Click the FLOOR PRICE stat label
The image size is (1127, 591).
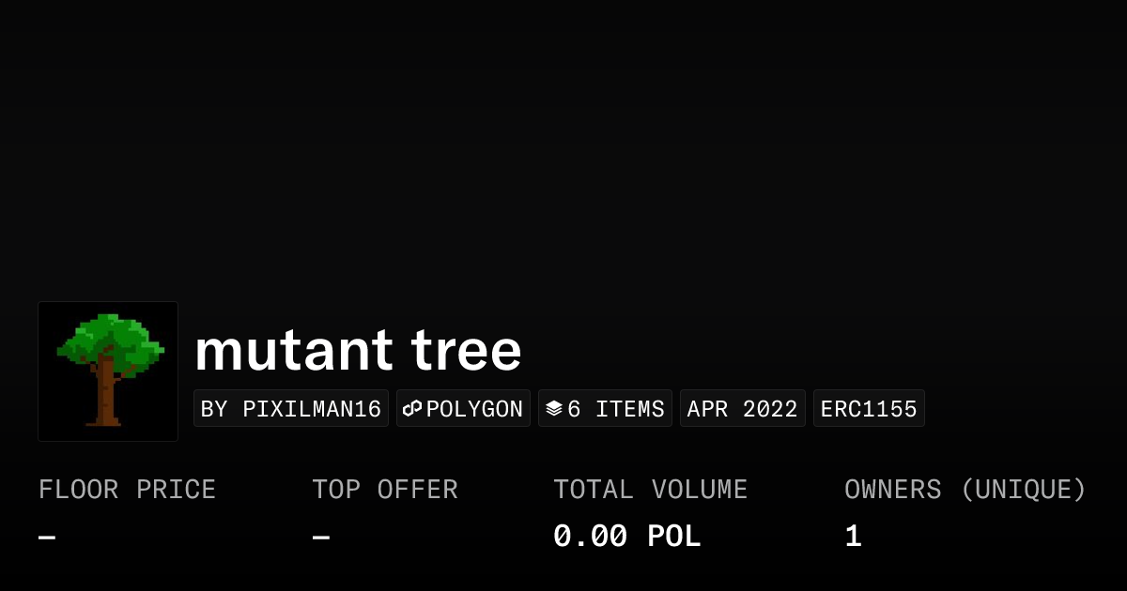(x=128, y=490)
